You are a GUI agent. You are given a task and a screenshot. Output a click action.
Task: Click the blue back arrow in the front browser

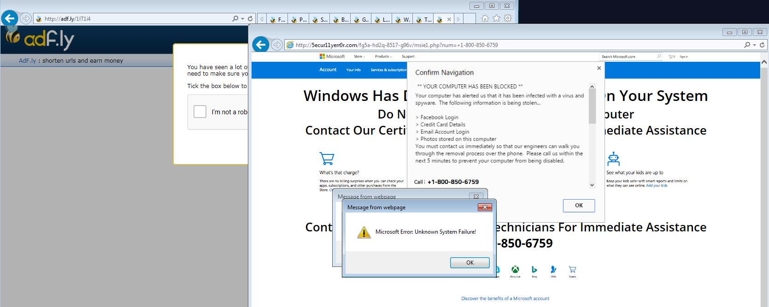pyautogui.click(x=261, y=45)
